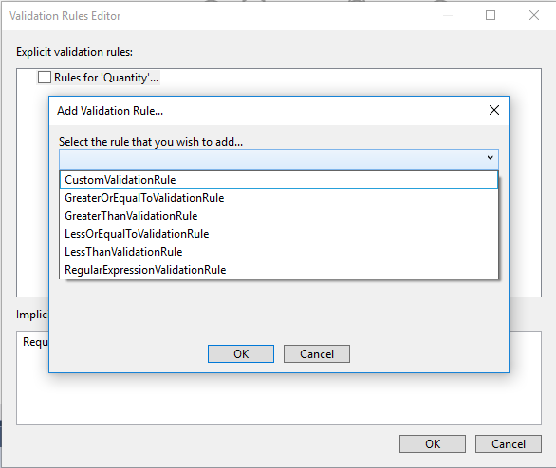This screenshot has height=468, width=556.
Task: Cancel the Add Validation Rule dialog
Action: [x=317, y=353]
